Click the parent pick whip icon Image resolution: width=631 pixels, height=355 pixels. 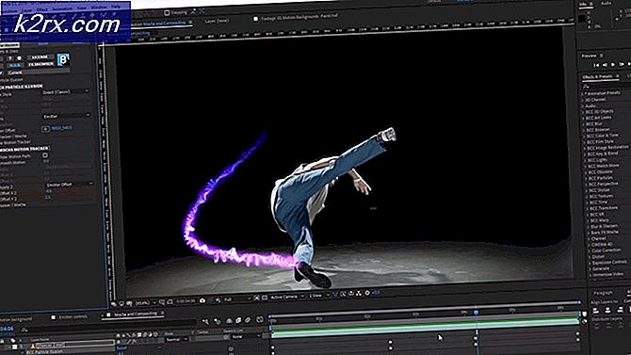pyautogui.click(x=225, y=337)
